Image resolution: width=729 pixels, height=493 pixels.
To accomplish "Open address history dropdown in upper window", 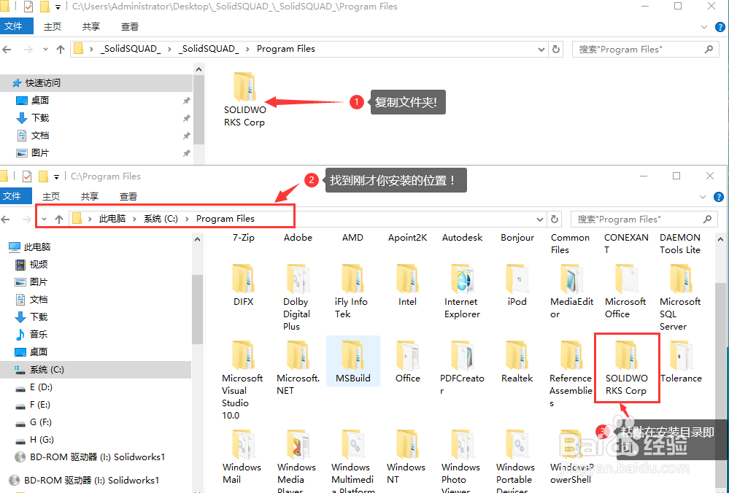I will pos(541,50).
